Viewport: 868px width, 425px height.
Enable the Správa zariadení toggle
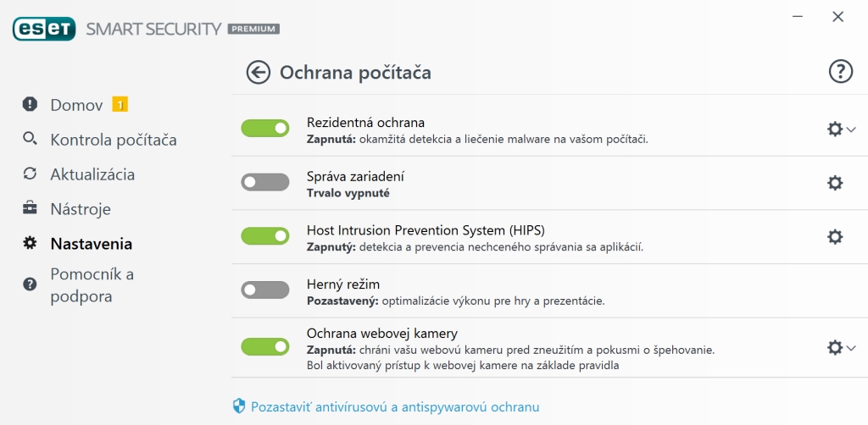265,182
